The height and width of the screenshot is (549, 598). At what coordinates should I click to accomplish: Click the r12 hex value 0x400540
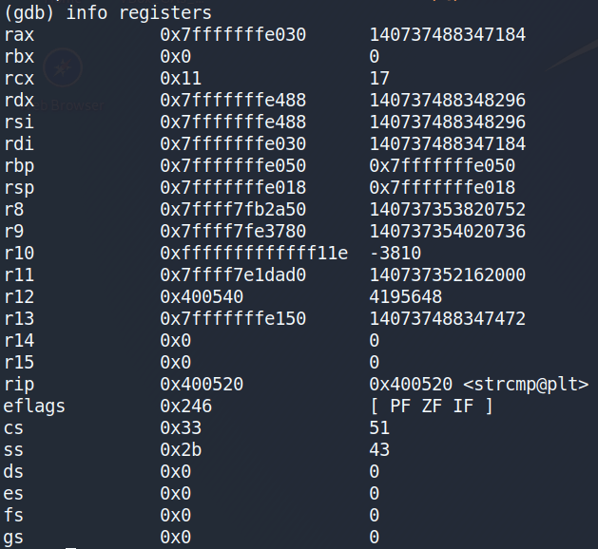pos(202,296)
